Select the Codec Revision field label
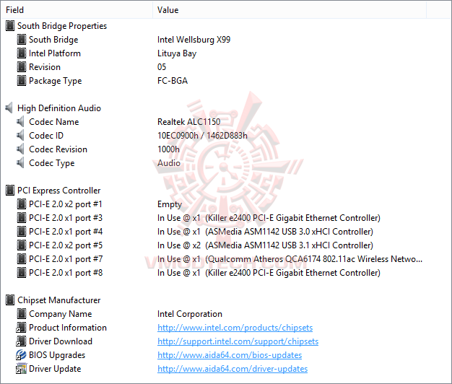452x384 pixels. 58,149
